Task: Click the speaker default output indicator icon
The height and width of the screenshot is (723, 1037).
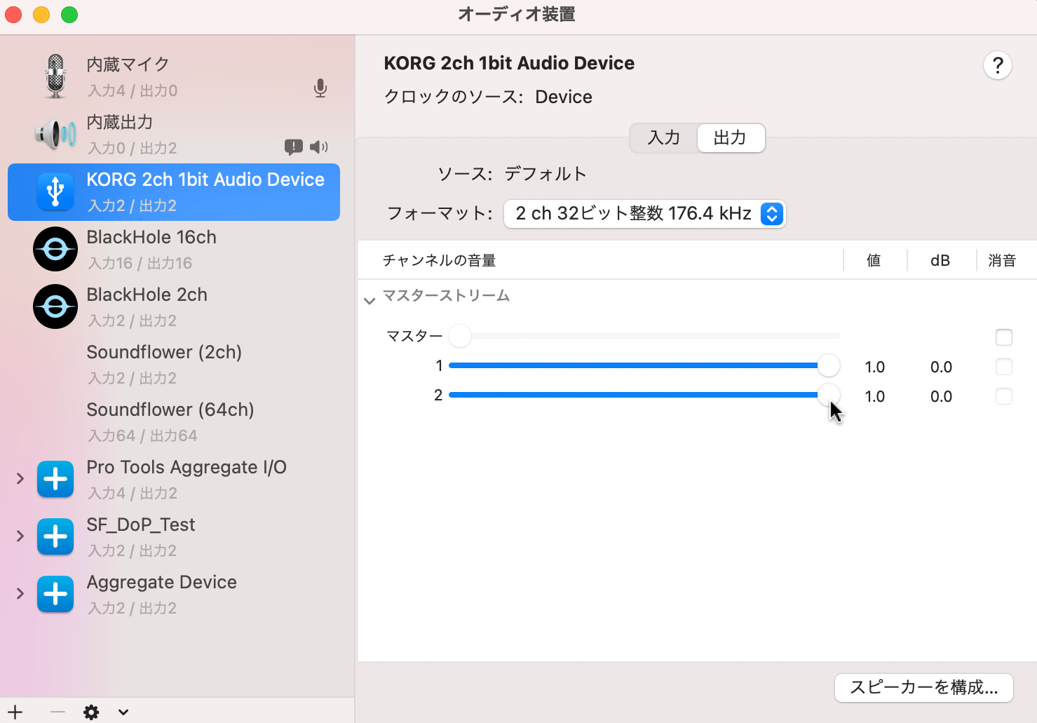Action: pos(319,147)
